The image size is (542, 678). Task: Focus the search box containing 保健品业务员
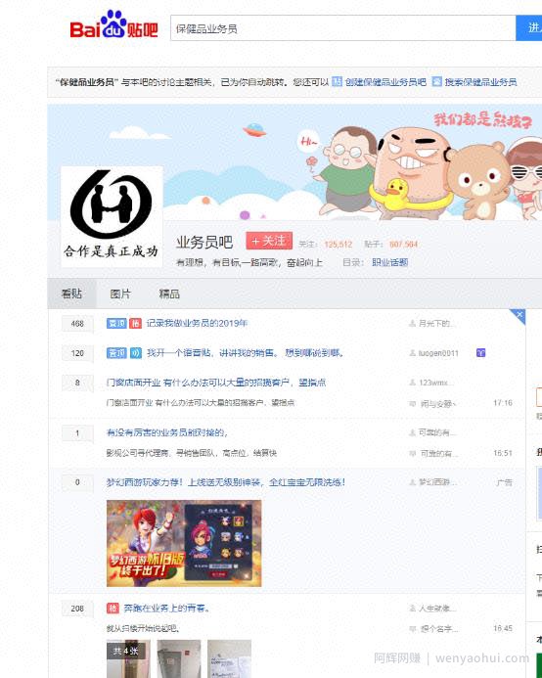[343, 28]
